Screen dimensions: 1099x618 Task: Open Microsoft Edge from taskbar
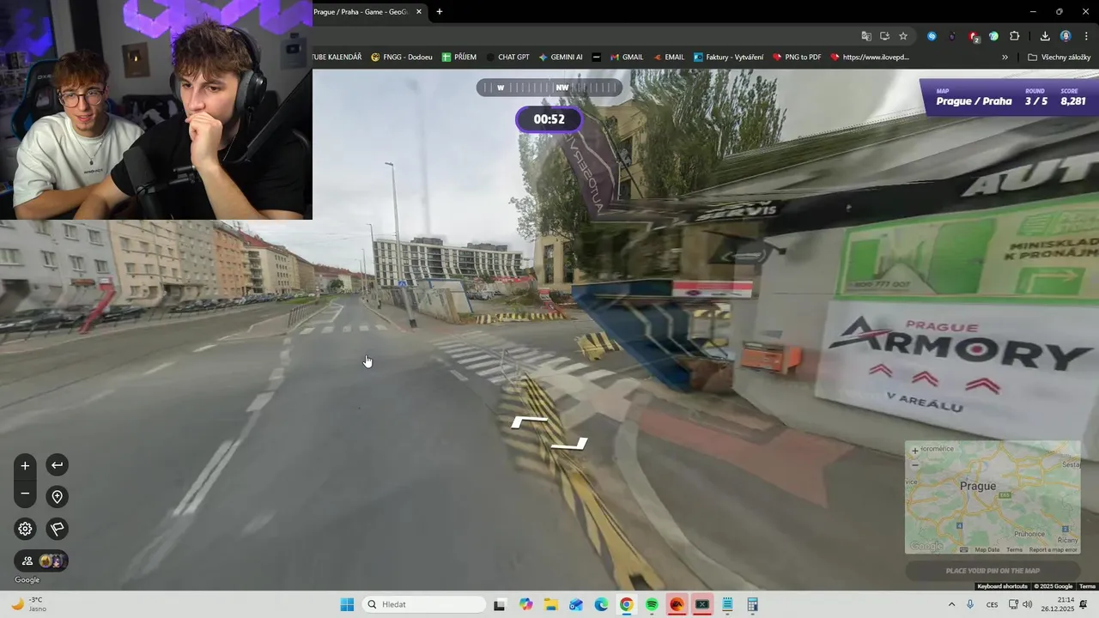[x=601, y=604]
